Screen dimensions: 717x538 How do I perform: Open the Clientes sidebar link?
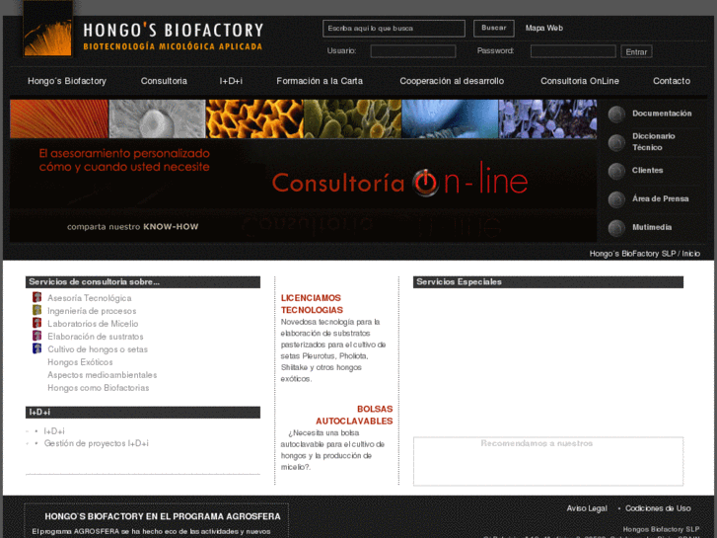(x=648, y=171)
